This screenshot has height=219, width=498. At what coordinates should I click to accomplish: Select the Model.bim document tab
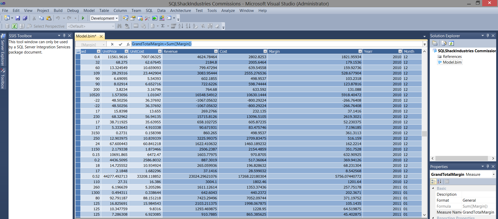tap(86, 36)
